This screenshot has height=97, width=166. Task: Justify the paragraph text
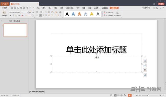coord(46,16)
